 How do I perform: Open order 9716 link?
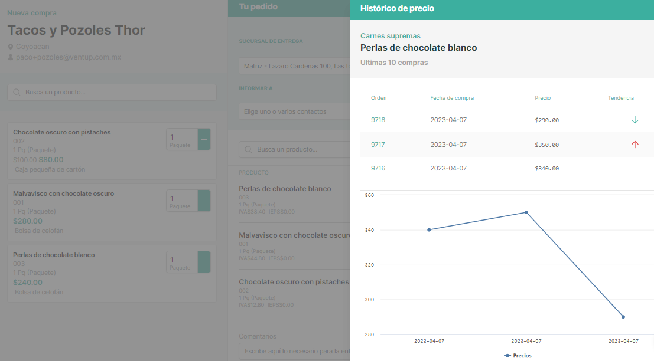(x=378, y=168)
